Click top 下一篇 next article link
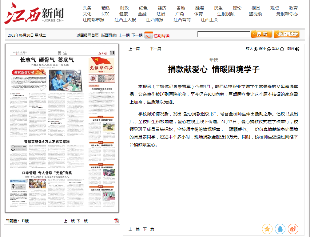 (x=155, y=49)
